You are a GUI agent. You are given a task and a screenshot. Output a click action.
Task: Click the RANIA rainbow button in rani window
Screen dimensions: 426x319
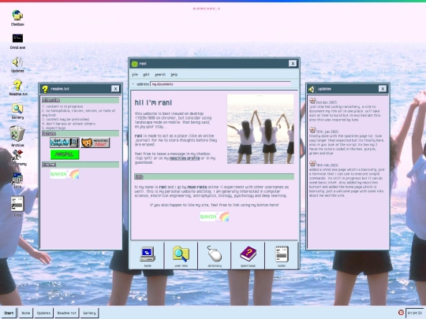click(215, 217)
